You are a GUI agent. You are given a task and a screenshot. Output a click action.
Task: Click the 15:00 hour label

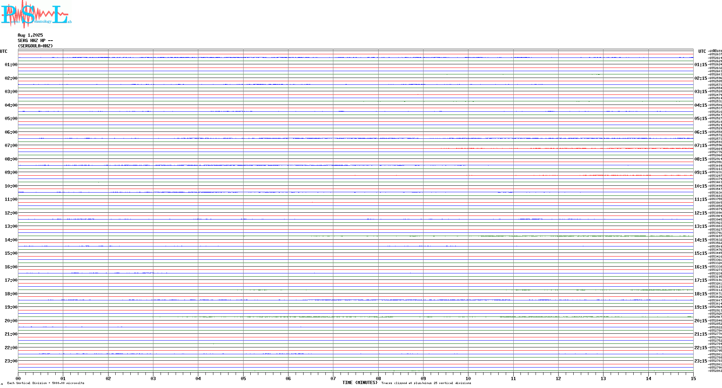click(x=11, y=253)
